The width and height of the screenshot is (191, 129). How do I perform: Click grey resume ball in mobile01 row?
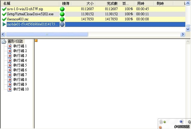tap(62, 24)
